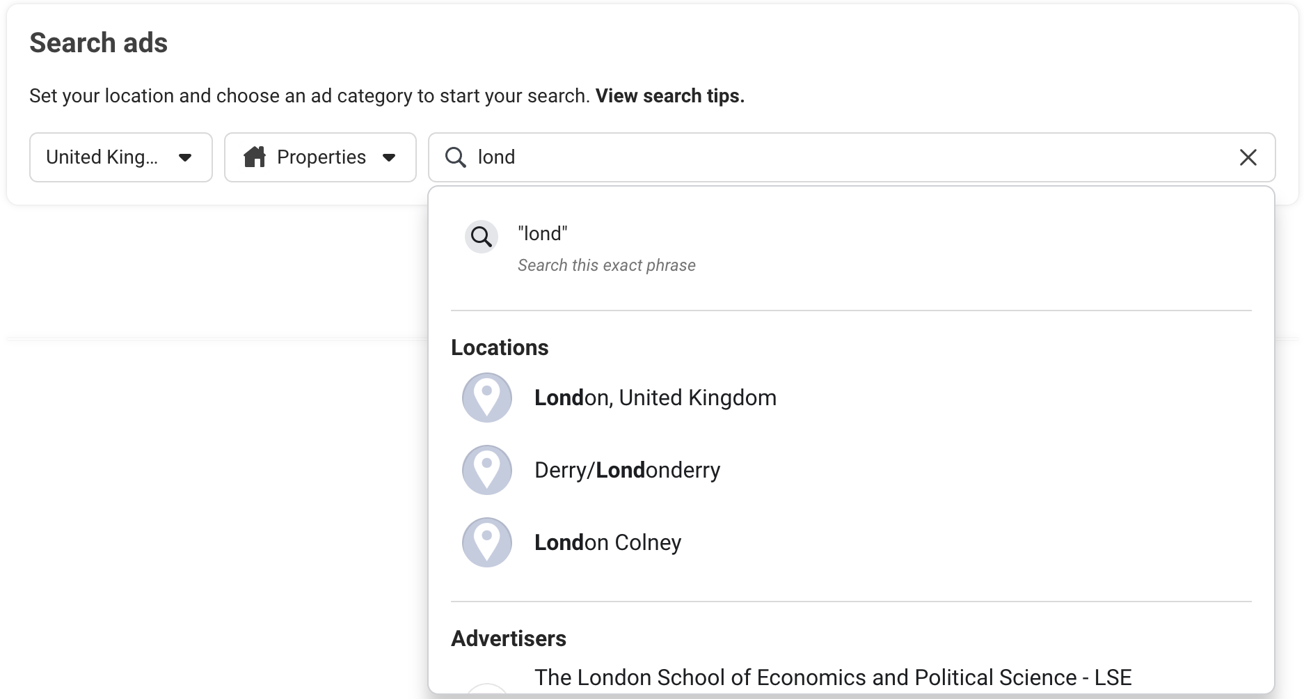The image size is (1304, 699).
Task: Click the Advertisers section heading
Action: point(509,638)
